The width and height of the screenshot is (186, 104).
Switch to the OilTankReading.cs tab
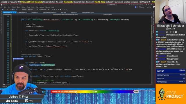[22, 12]
